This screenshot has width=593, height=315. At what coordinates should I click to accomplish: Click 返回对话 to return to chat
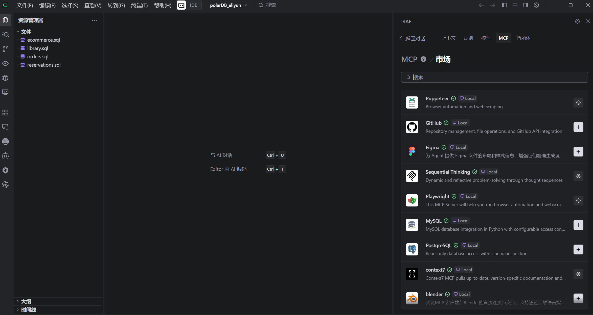tap(412, 38)
